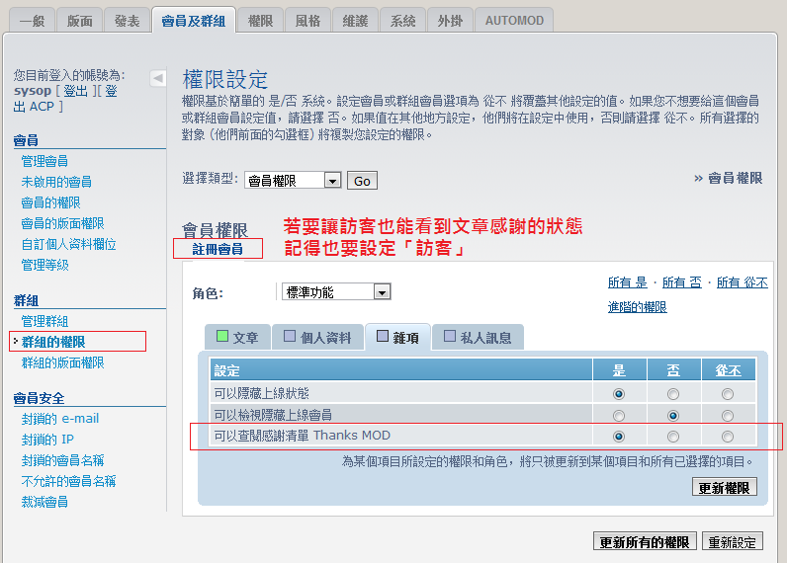
Task: Switch to the 權限 top tab
Action: tap(260, 20)
